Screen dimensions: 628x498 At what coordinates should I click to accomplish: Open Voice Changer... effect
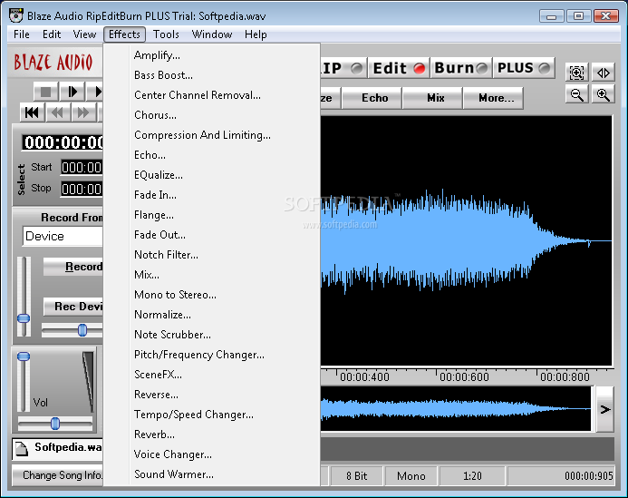pos(212,454)
